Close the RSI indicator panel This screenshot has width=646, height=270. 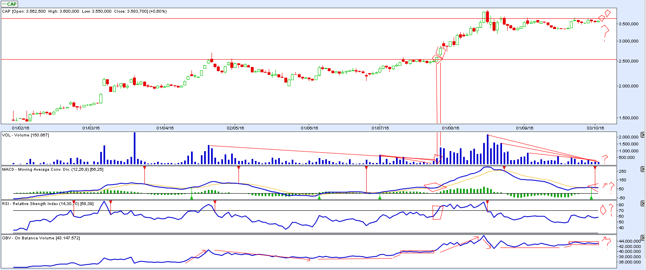click(643, 203)
